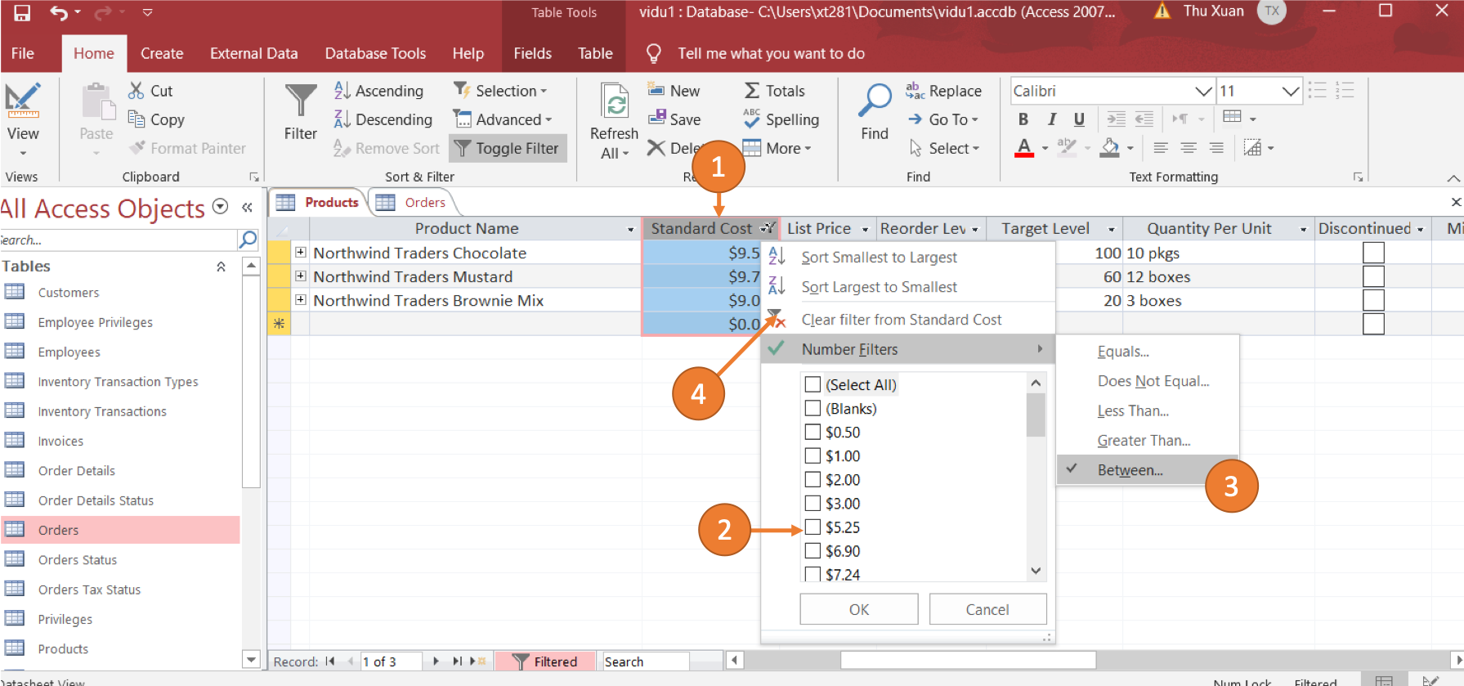Click the Replace icon
The image size is (1464, 686).
pyautogui.click(x=915, y=91)
